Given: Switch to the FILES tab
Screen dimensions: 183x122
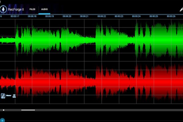Looking at the screenshot, I should (x=32, y=9).
